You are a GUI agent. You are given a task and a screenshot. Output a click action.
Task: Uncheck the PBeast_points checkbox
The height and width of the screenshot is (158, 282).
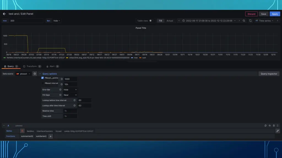(x=42, y=78)
